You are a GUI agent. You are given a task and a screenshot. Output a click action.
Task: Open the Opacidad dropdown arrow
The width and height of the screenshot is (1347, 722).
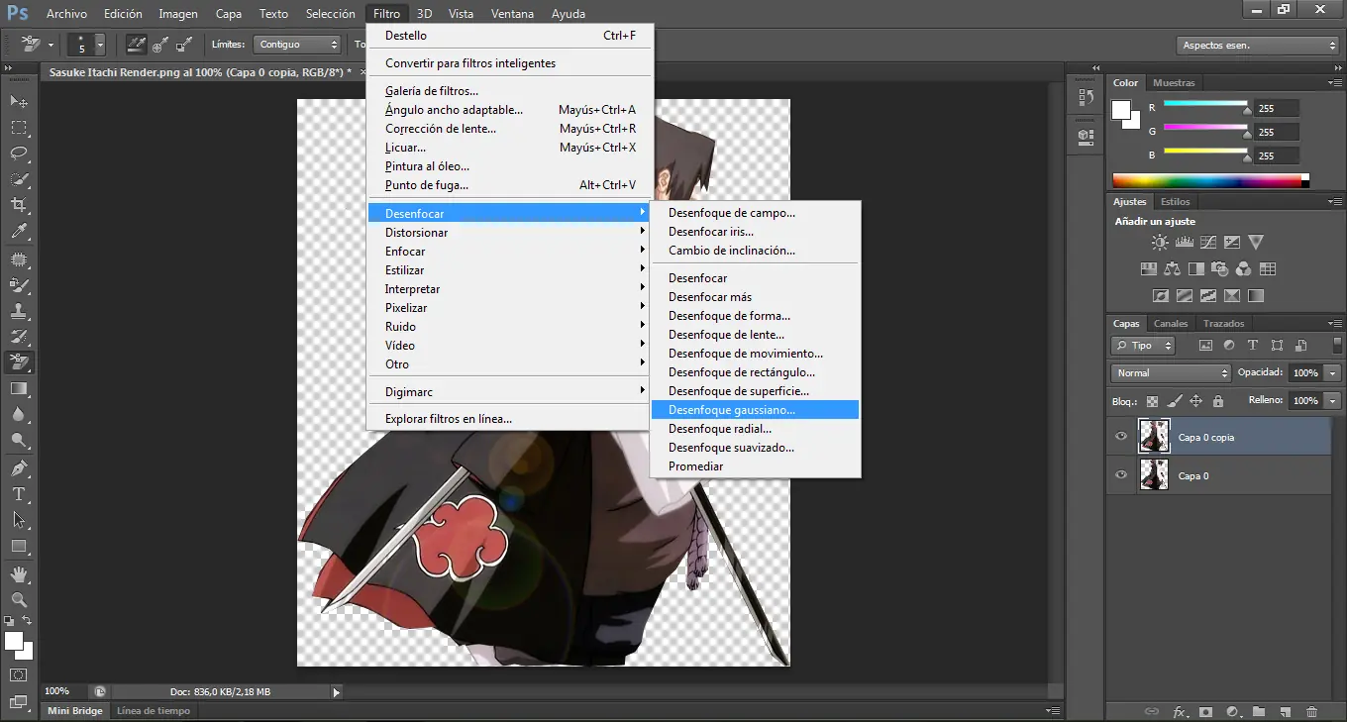point(1333,373)
